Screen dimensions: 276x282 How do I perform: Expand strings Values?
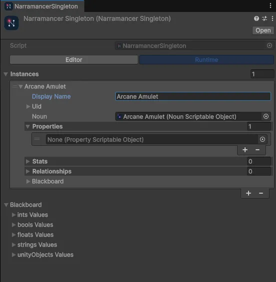[13, 245]
